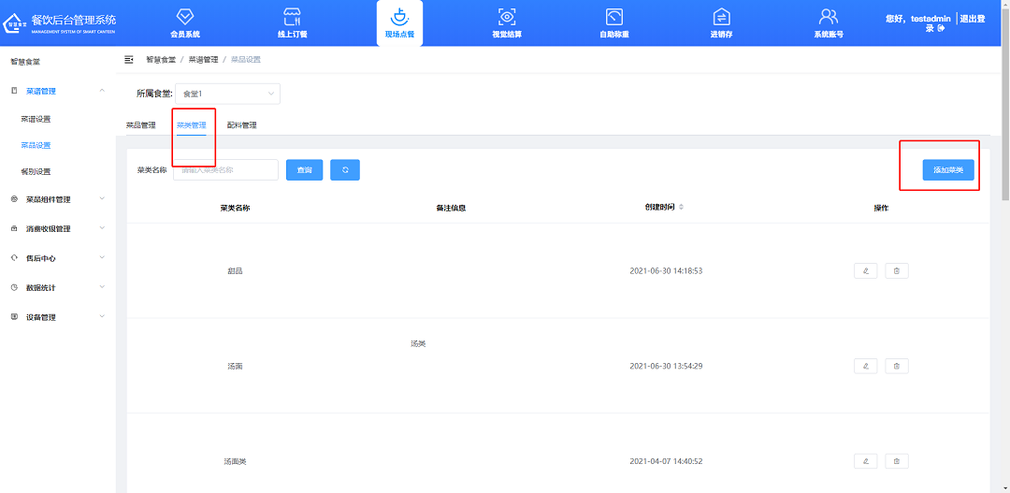Image resolution: width=1010 pixels, height=493 pixels.
Task: Click the 系统账号 user icon
Action: point(828,17)
